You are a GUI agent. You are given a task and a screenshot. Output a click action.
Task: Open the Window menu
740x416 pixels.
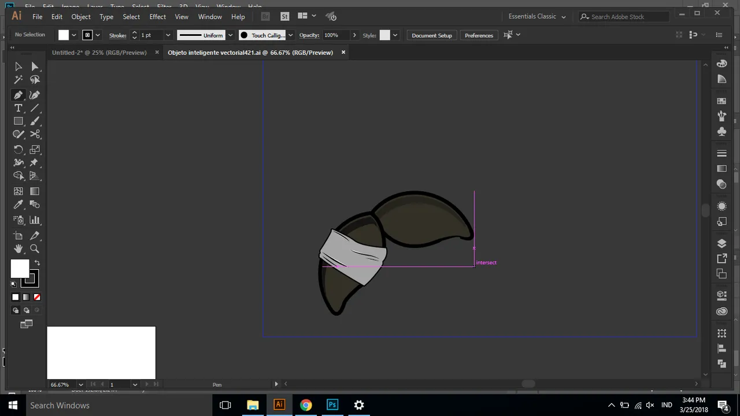[x=210, y=17]
